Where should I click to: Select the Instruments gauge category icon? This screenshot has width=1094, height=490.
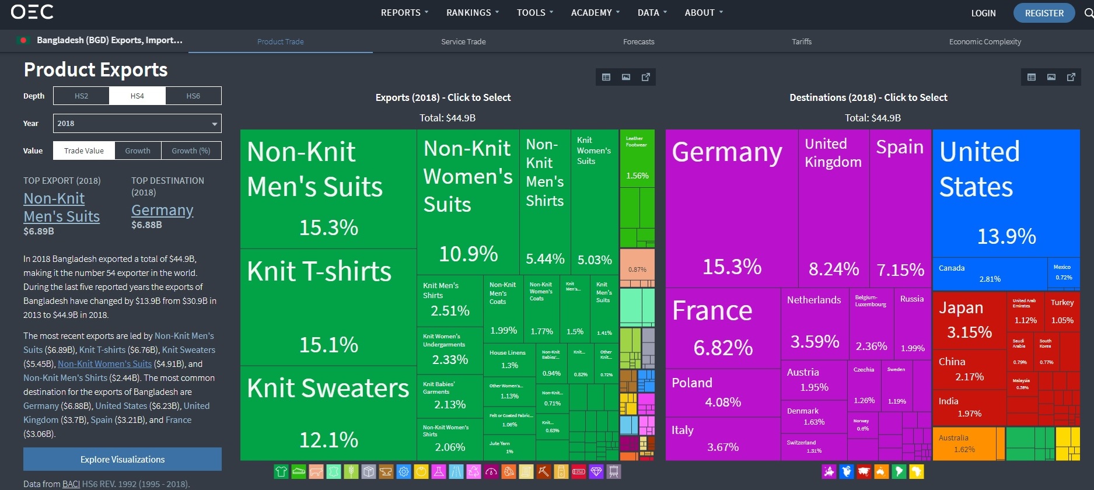[x=491, y=471]
